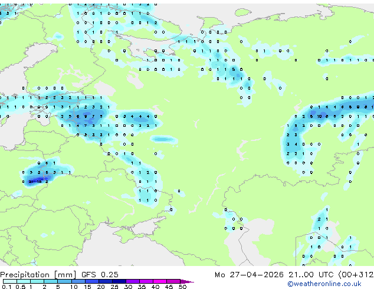Click the '25' legend scale label
This screenshot has height=289, width=374.
[x=114, y=287]
